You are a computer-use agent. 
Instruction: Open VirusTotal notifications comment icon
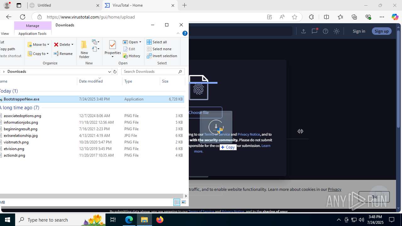[x=314, y=31]
